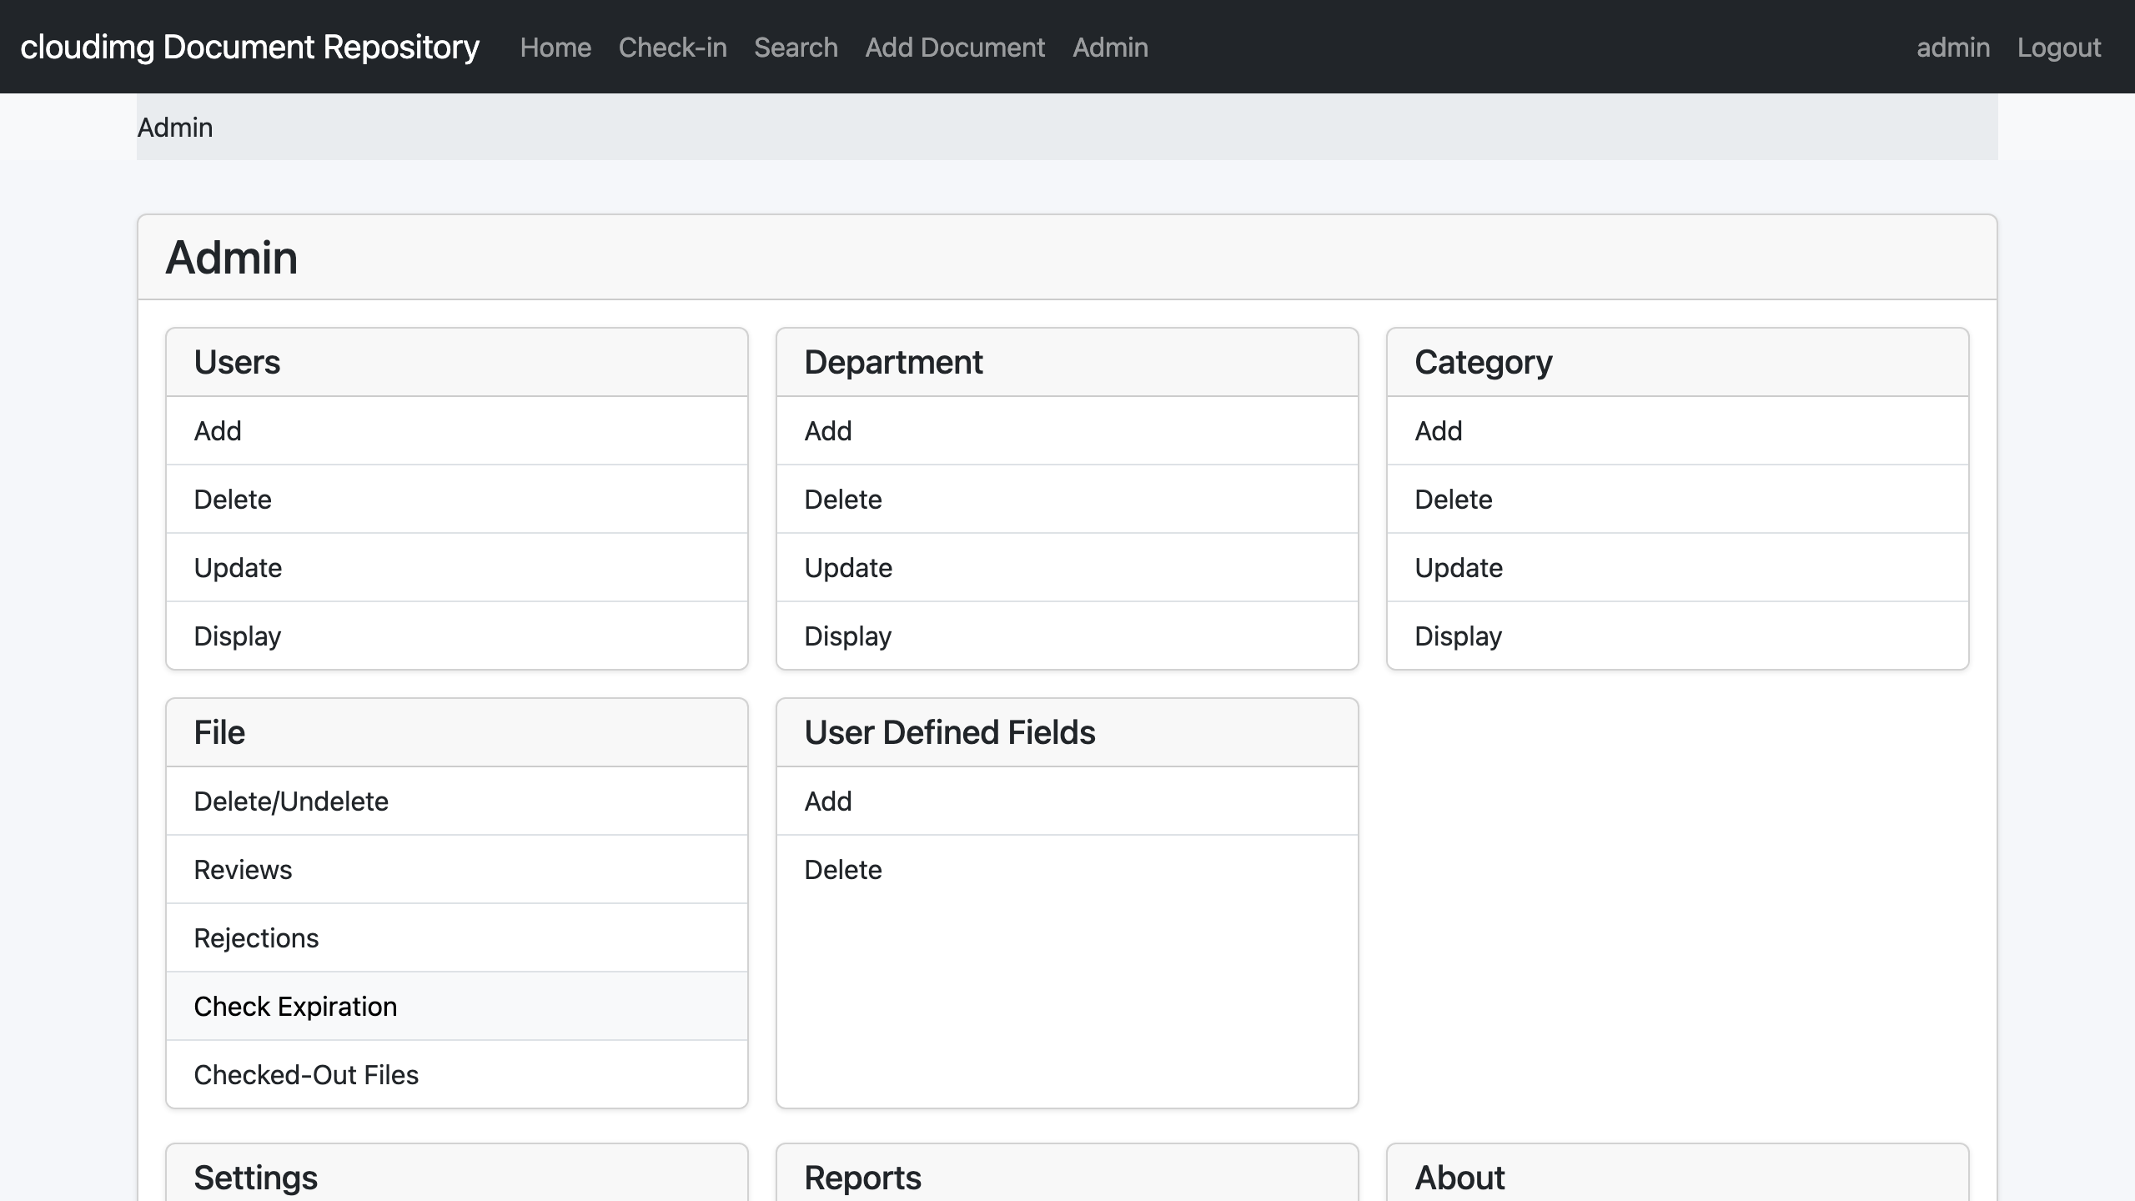Open Delete/Undelete in the File card
The width and height of the screenshot is (2135, 1201).
tap(457, 802)
